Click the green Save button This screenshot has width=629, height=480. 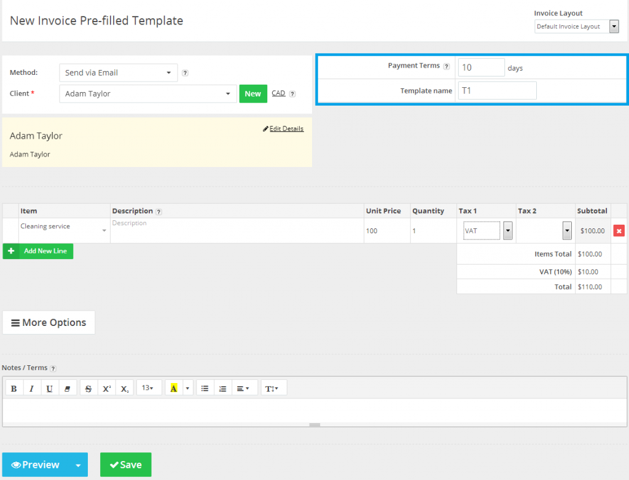pyautogui.click(x=125, y=465)
